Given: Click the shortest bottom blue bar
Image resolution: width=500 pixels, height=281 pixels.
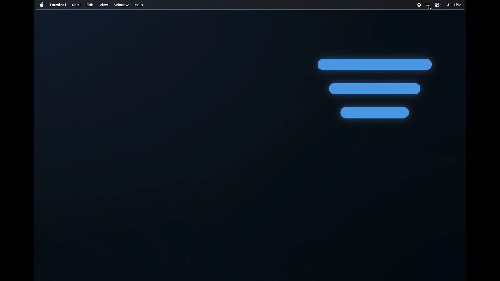Looking at the screenshot, I should pyautogui.click(x=374, y=112).
